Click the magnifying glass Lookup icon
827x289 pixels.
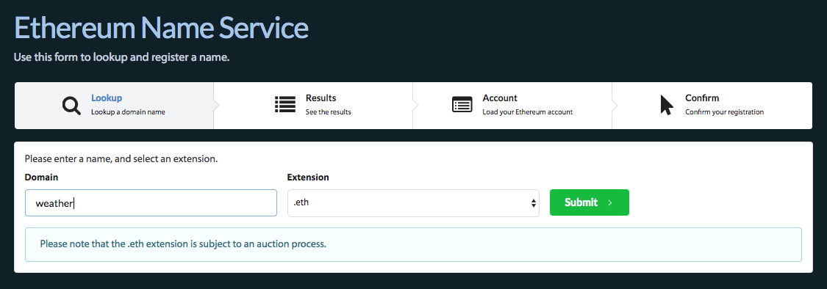click(72, 106)
